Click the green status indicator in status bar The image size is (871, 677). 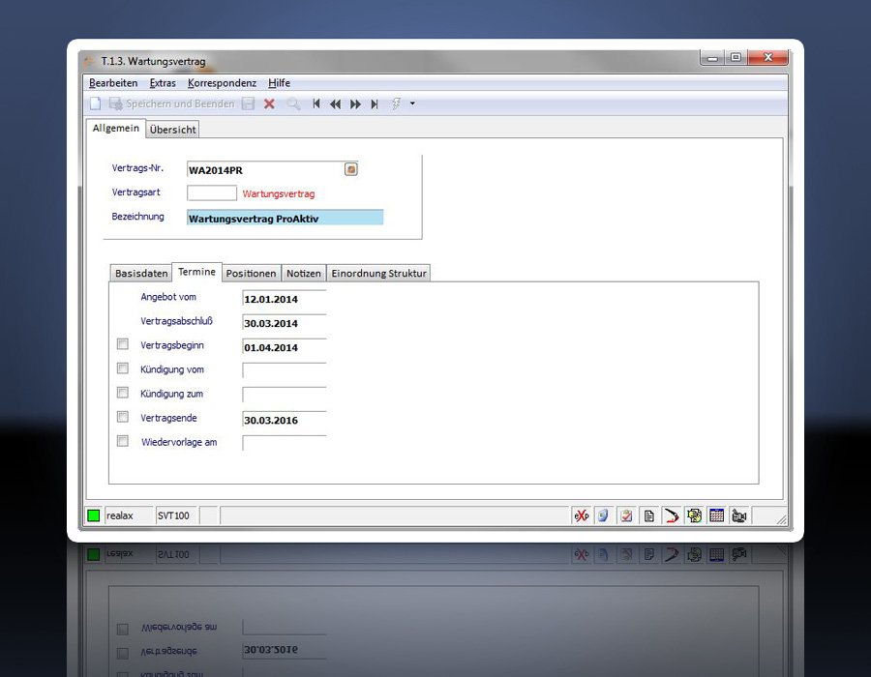(93, 515)
